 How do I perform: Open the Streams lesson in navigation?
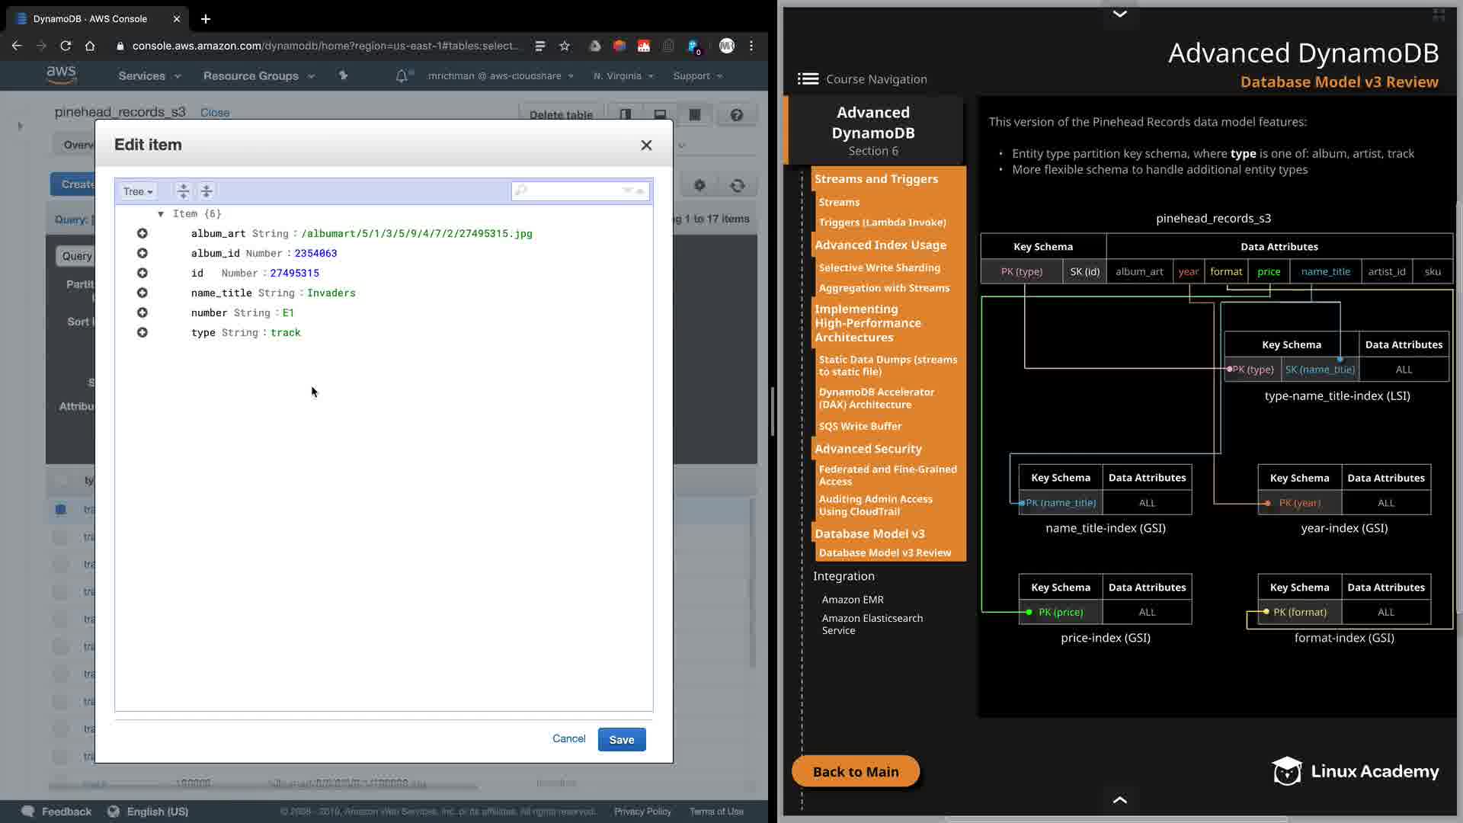(x=839, y=202)
